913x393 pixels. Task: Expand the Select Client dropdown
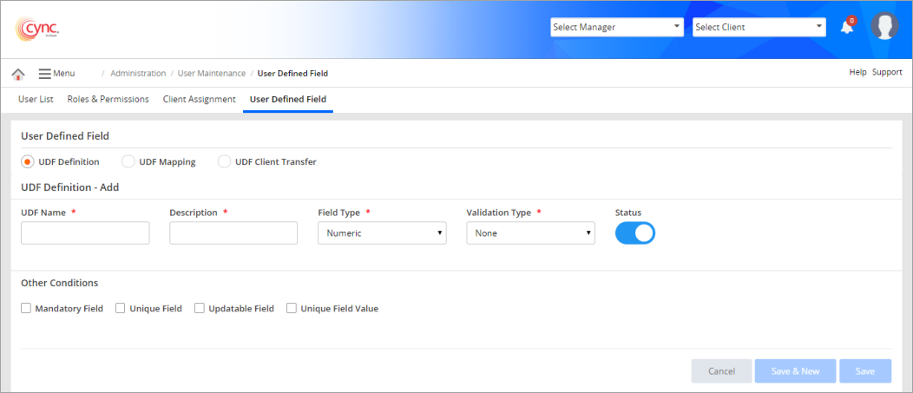[759, 27]
